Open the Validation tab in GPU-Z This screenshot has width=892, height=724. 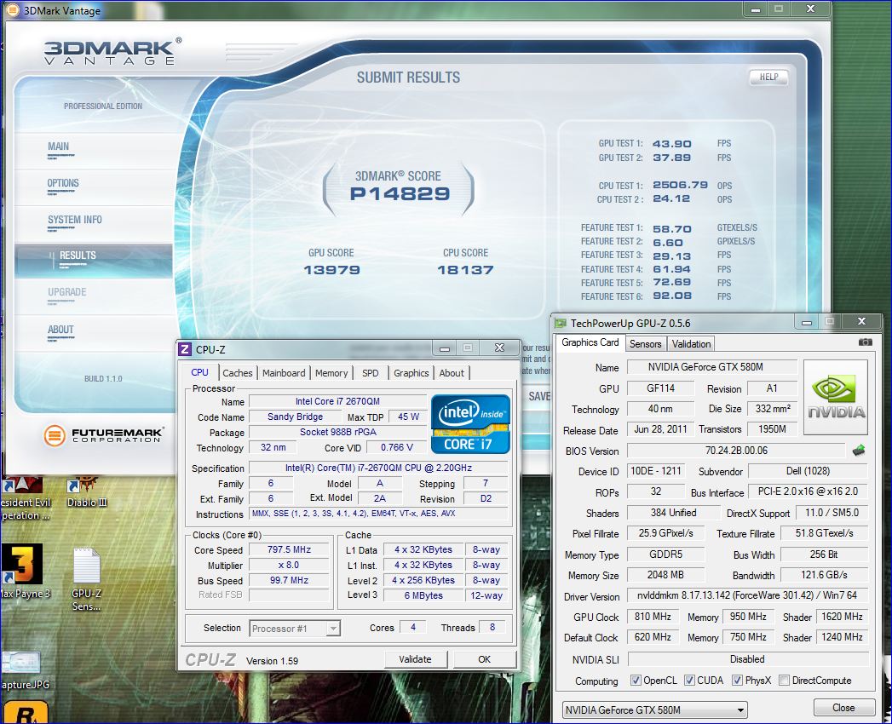(x=691, y=344)
